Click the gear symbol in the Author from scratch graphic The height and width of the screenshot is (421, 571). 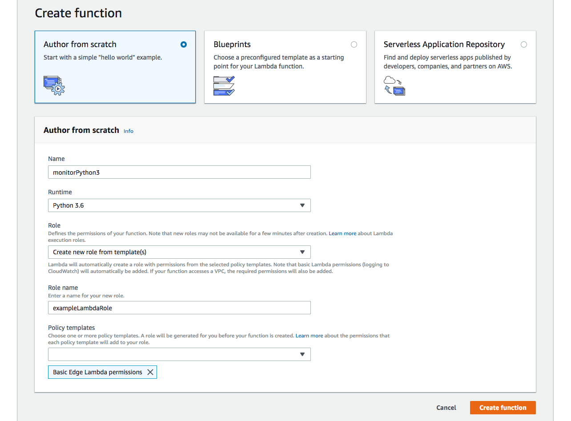click(x=58, y=88)
